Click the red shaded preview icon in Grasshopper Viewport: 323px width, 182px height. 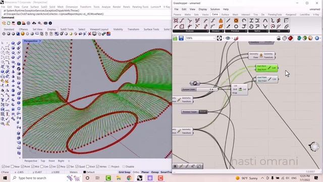click(x=291, y=38)
